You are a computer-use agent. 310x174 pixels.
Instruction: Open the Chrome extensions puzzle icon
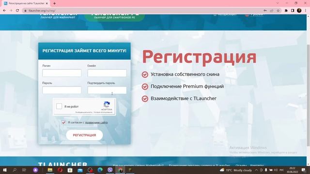tap(286, 11)
